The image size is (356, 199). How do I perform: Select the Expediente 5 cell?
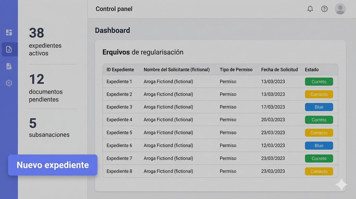click(119, 133)
